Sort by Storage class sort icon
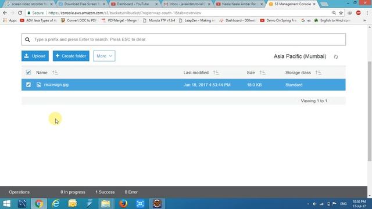Viewport: 372px width, 209px height. click(x=319, y=73)
